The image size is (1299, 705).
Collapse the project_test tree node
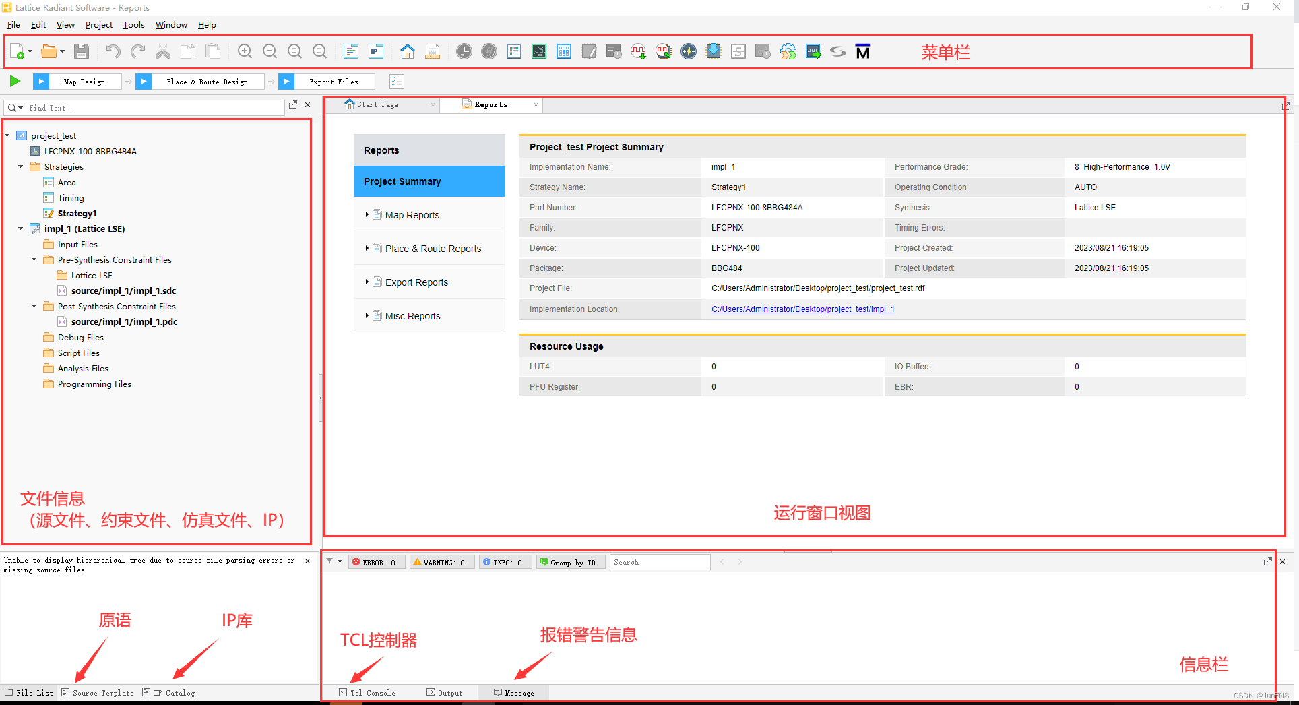[7, 135]
